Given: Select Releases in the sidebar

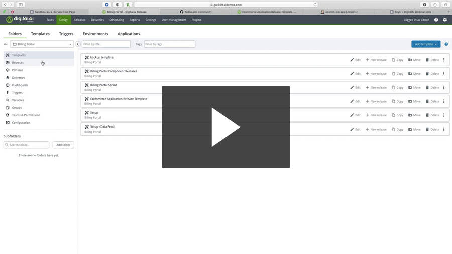Looking at the screenshot, I should click(39, 62).
